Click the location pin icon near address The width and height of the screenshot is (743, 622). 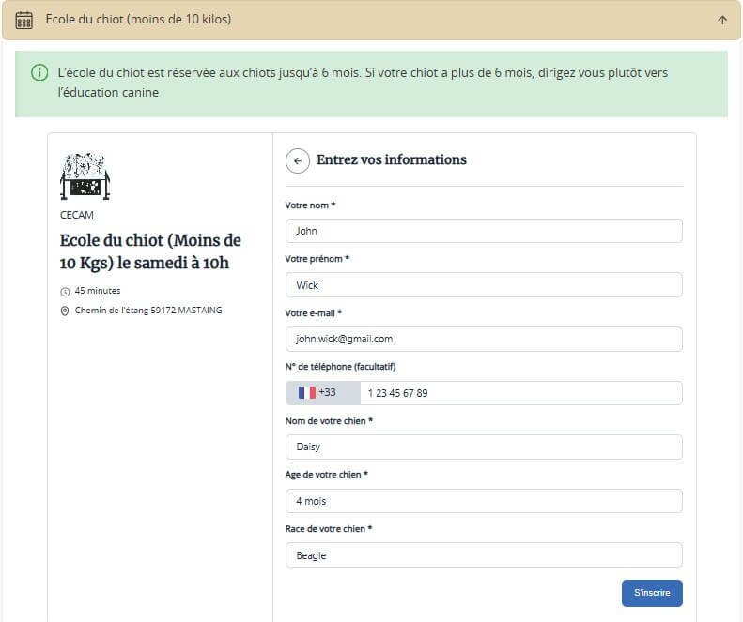65,311
